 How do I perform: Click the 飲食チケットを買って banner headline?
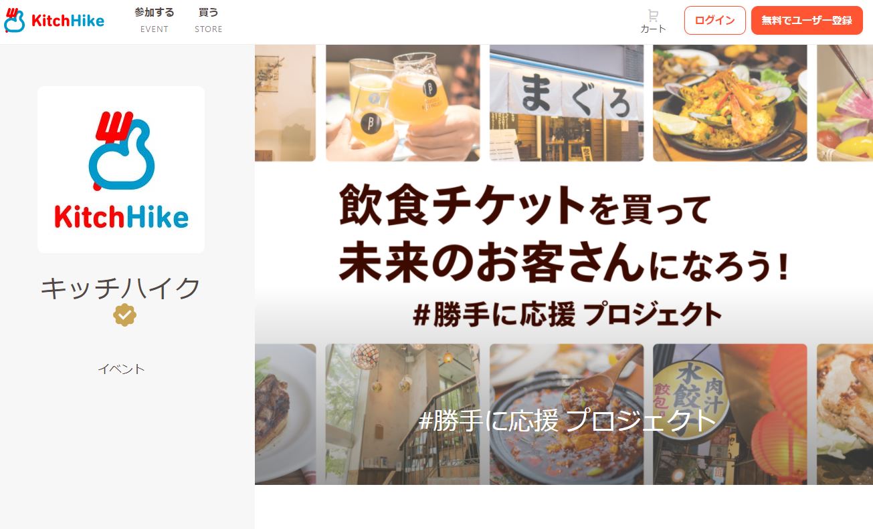point(524,207)
